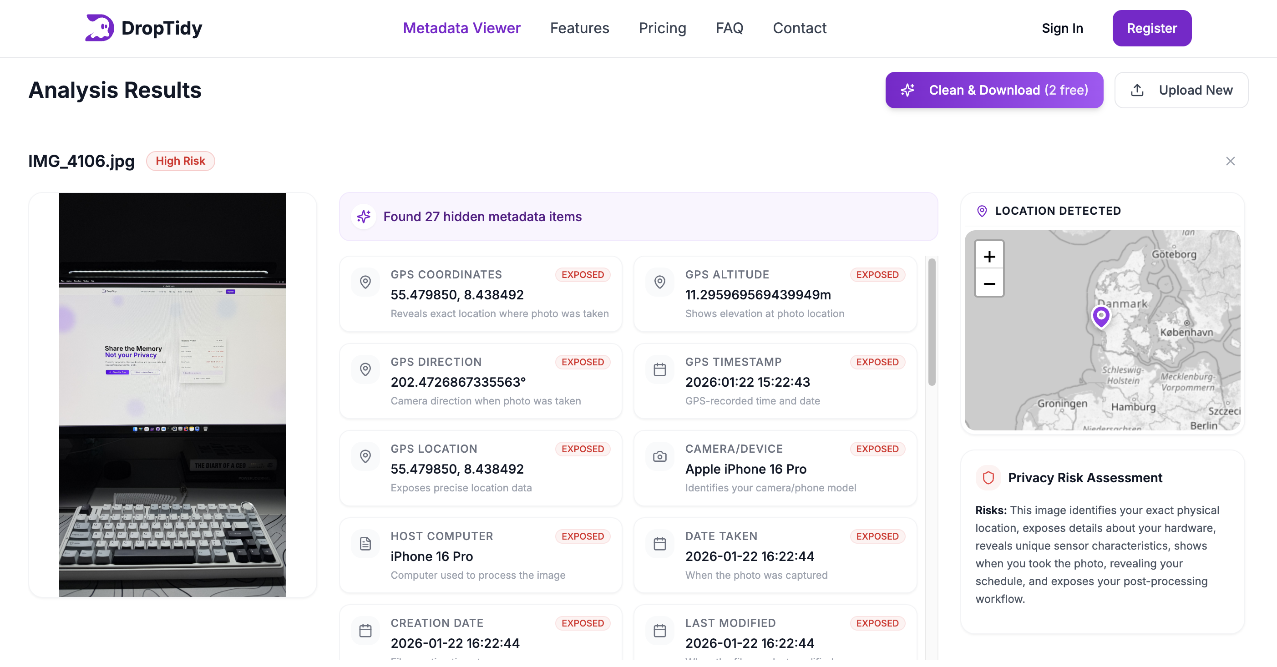
Task: Go to the Pricing page
Action: 662,28
